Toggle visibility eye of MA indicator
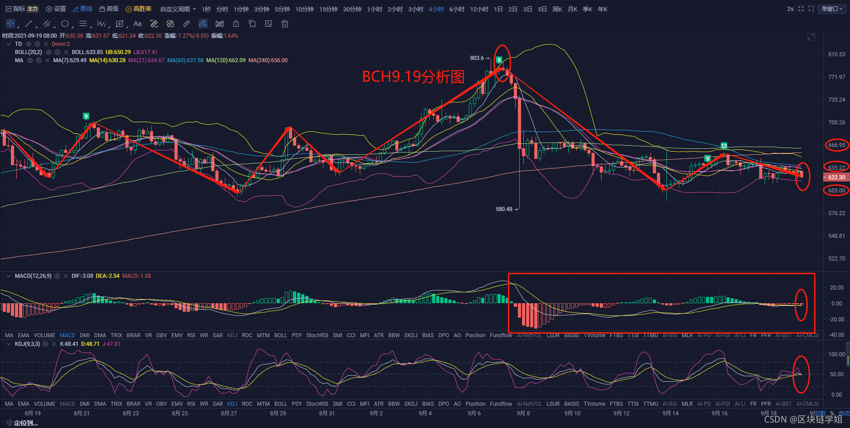The image size is (850, 428). click(30, 60)
